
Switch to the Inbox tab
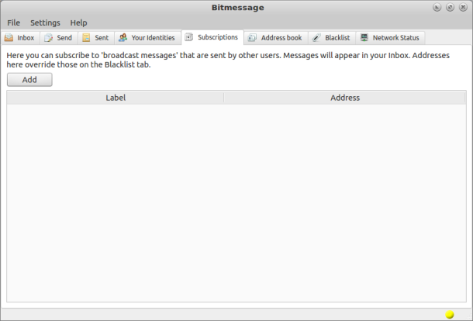coord(20,38)
